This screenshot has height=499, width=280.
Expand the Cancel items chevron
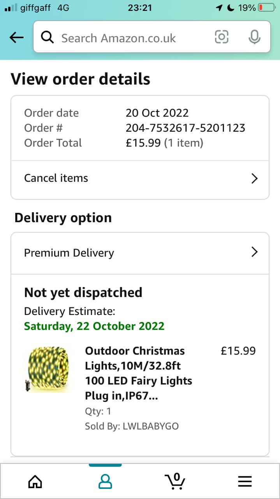click(x=254, y=179)
